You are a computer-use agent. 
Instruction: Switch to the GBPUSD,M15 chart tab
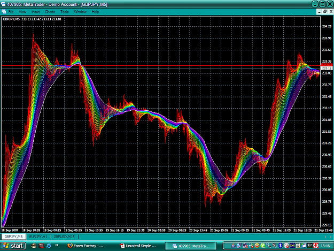point(64,237)
